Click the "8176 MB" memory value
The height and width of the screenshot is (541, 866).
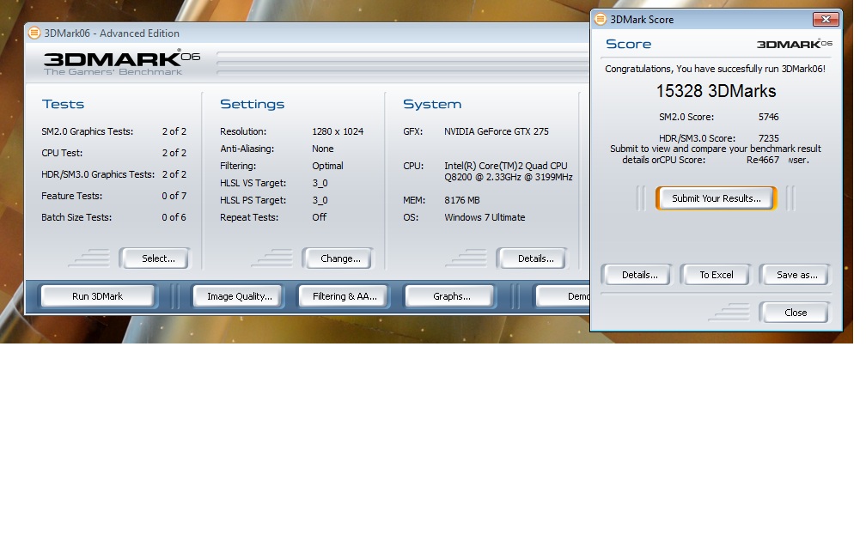pos(461,200)
